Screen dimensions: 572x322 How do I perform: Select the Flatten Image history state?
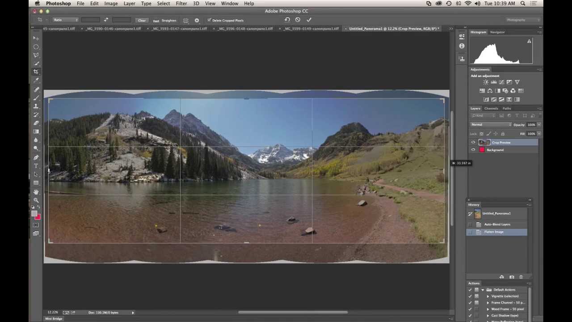tap(497, 232)
